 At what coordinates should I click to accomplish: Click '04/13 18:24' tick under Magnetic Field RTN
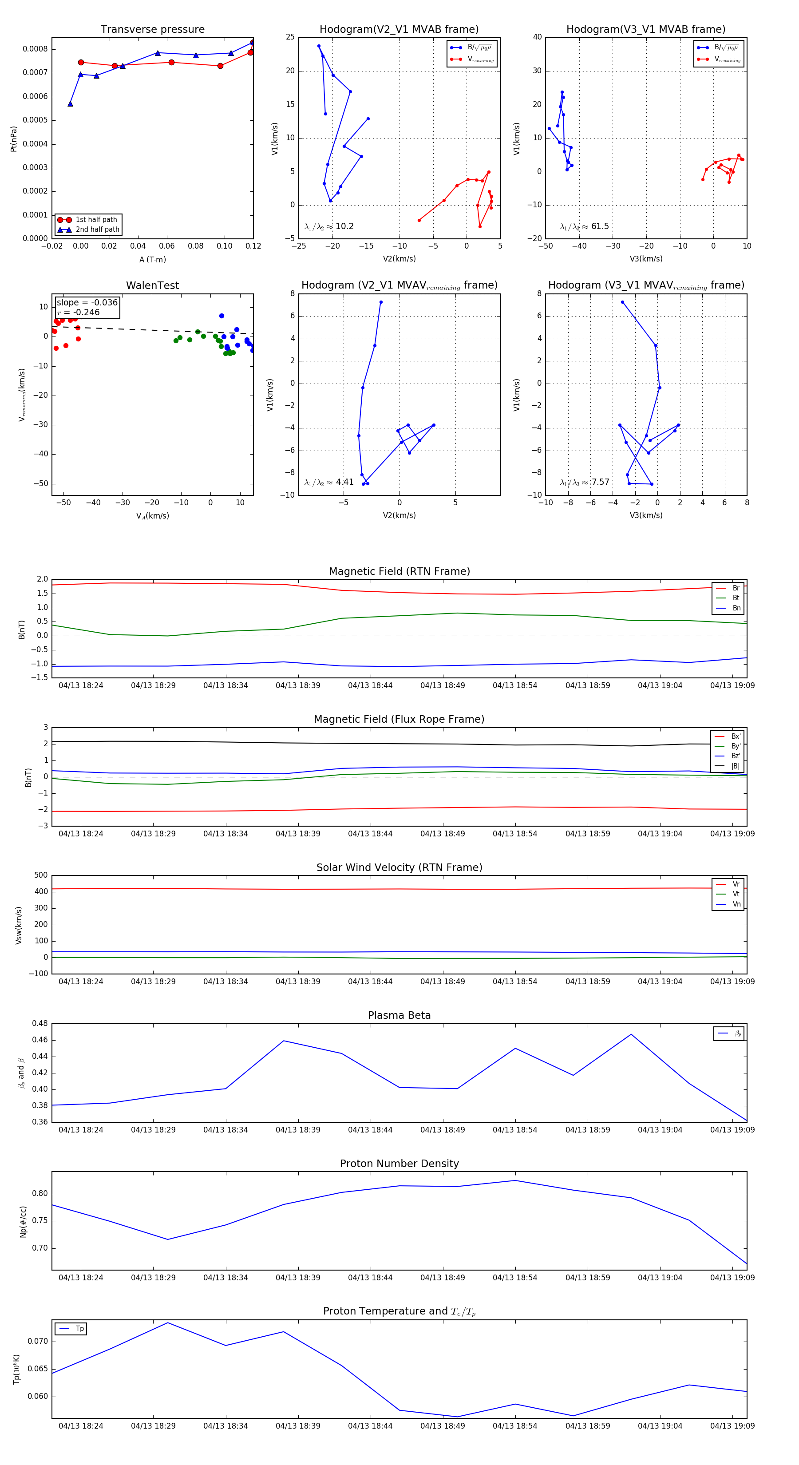tap(81, 685)
